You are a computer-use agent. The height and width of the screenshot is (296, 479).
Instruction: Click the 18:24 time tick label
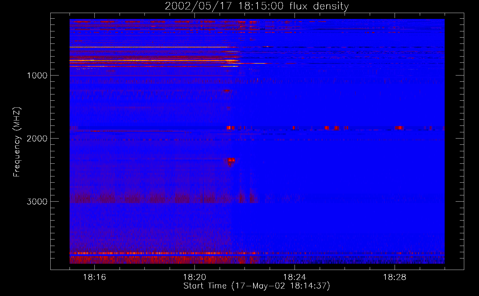pyautogui.click(x=295, y=277)
